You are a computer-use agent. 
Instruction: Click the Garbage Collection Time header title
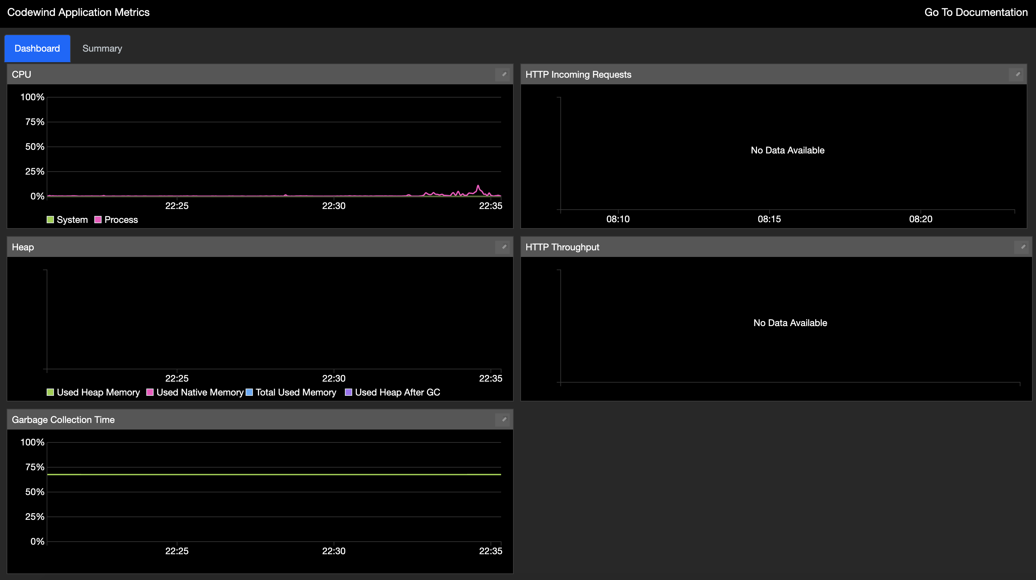[63, 420]
